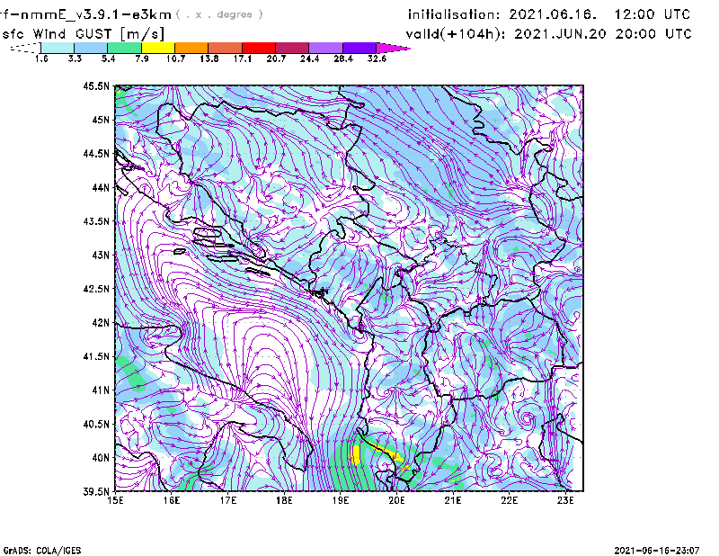
Task: Click the '43N' latitude label
Action: (101, 255)
